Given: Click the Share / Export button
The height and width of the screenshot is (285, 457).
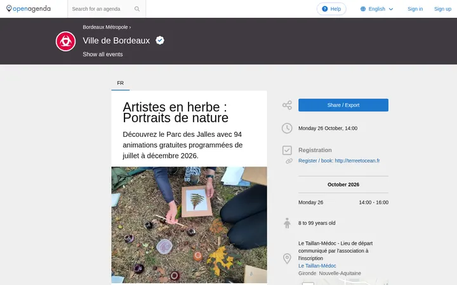Looking at the screenshot, I should point(343,105).
